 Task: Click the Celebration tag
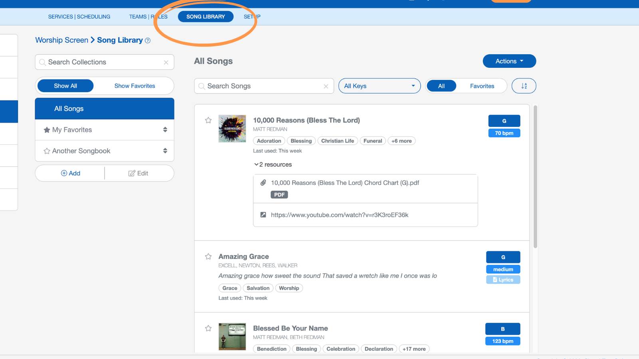tap(341, 349)
